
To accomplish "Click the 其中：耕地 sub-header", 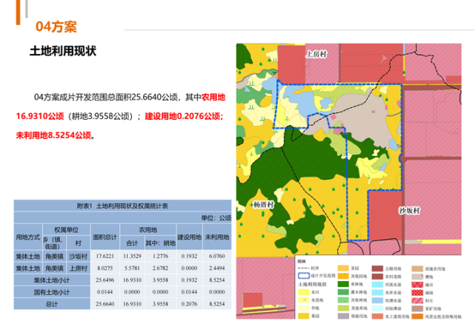I will (x=161, y=243).
